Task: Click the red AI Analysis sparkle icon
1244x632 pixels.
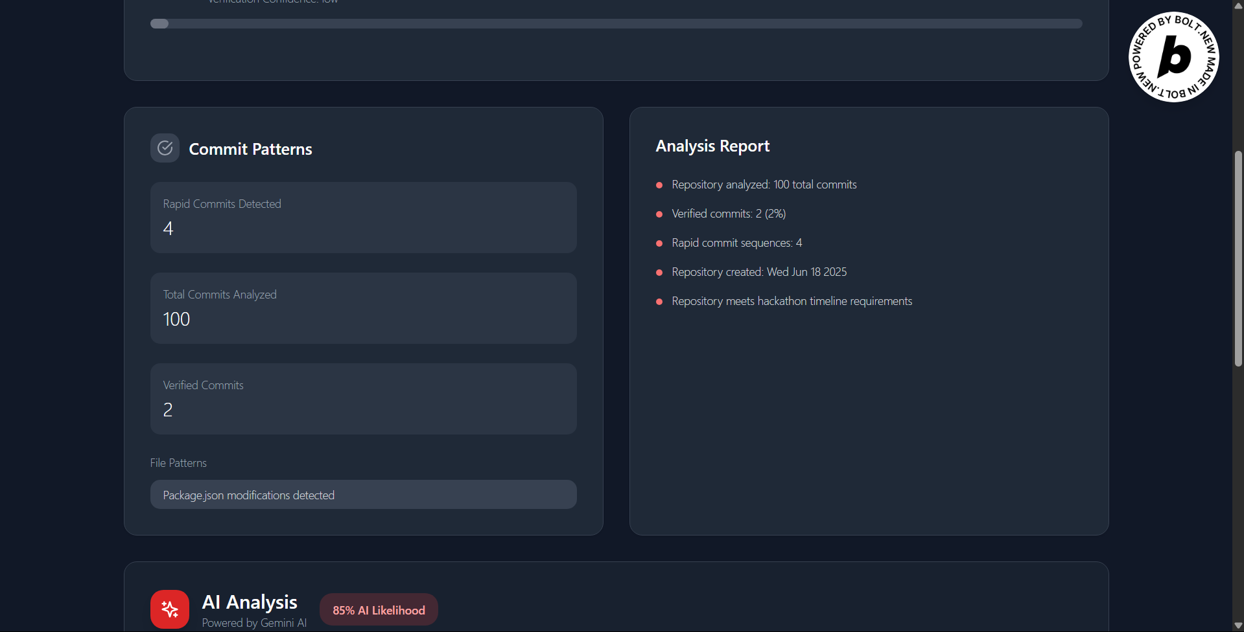Action: (x=170, y=609)
